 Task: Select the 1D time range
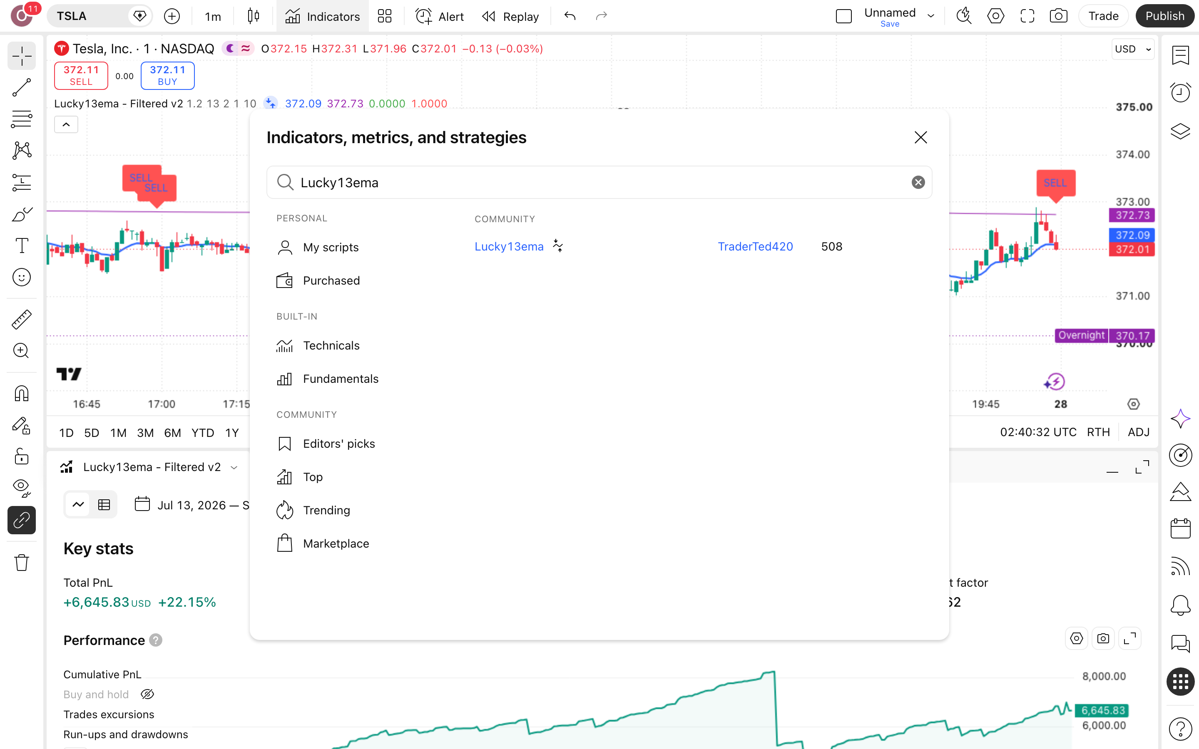point(66,432)
